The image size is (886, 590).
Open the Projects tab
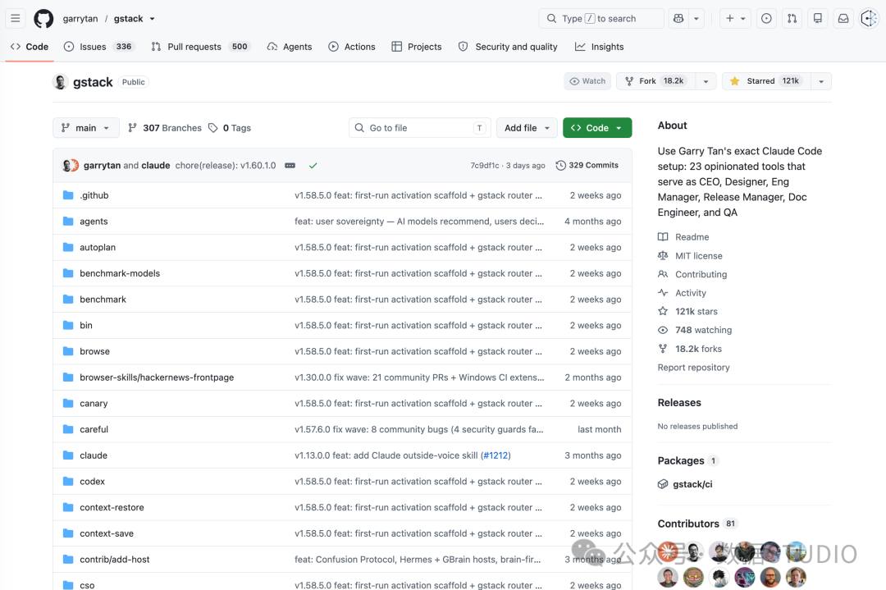pyautogui.click(x=417, y=47)
